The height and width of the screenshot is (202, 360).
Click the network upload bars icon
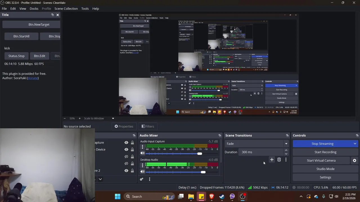250,187
